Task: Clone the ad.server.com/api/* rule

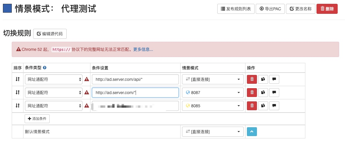Action: pyautogui.click(x=263, y=79)
